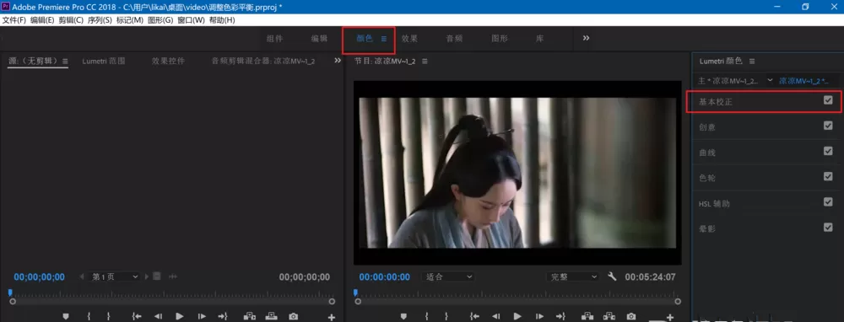Step forward one frame in Source monitor
The image size is (844, 322).
click(202, 317)
